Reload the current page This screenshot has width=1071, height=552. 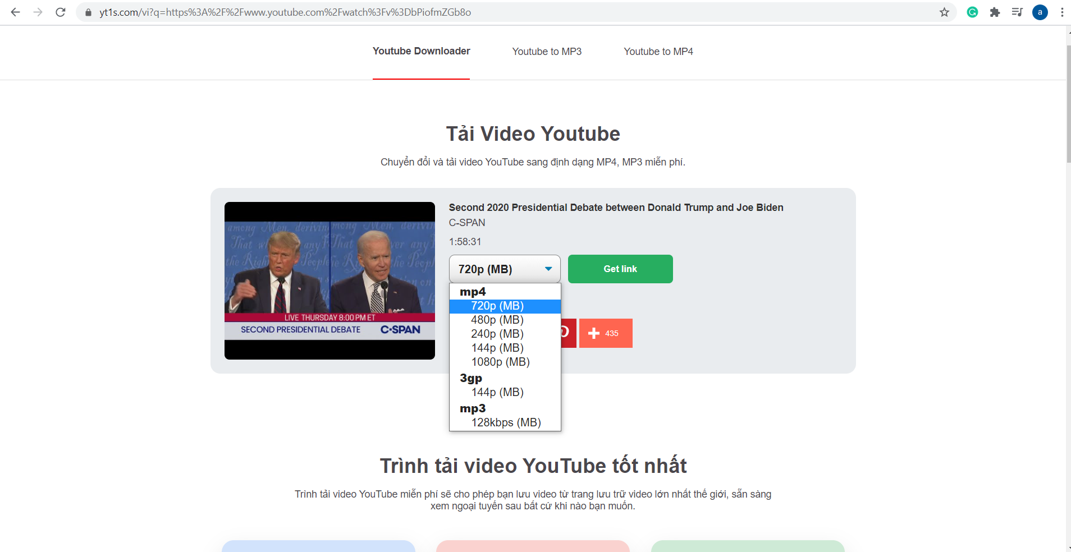(x=61, y=12)
